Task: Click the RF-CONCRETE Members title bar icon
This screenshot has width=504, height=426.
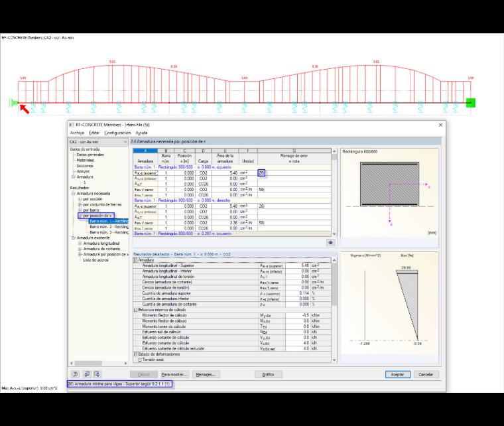Action: point(72,125)
